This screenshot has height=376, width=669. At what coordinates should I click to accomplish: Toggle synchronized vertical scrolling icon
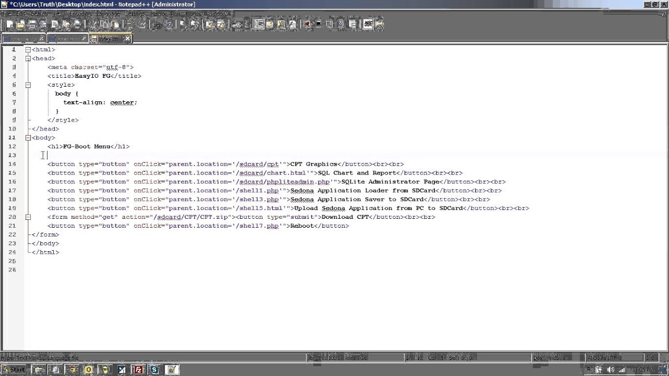(210, 24)
